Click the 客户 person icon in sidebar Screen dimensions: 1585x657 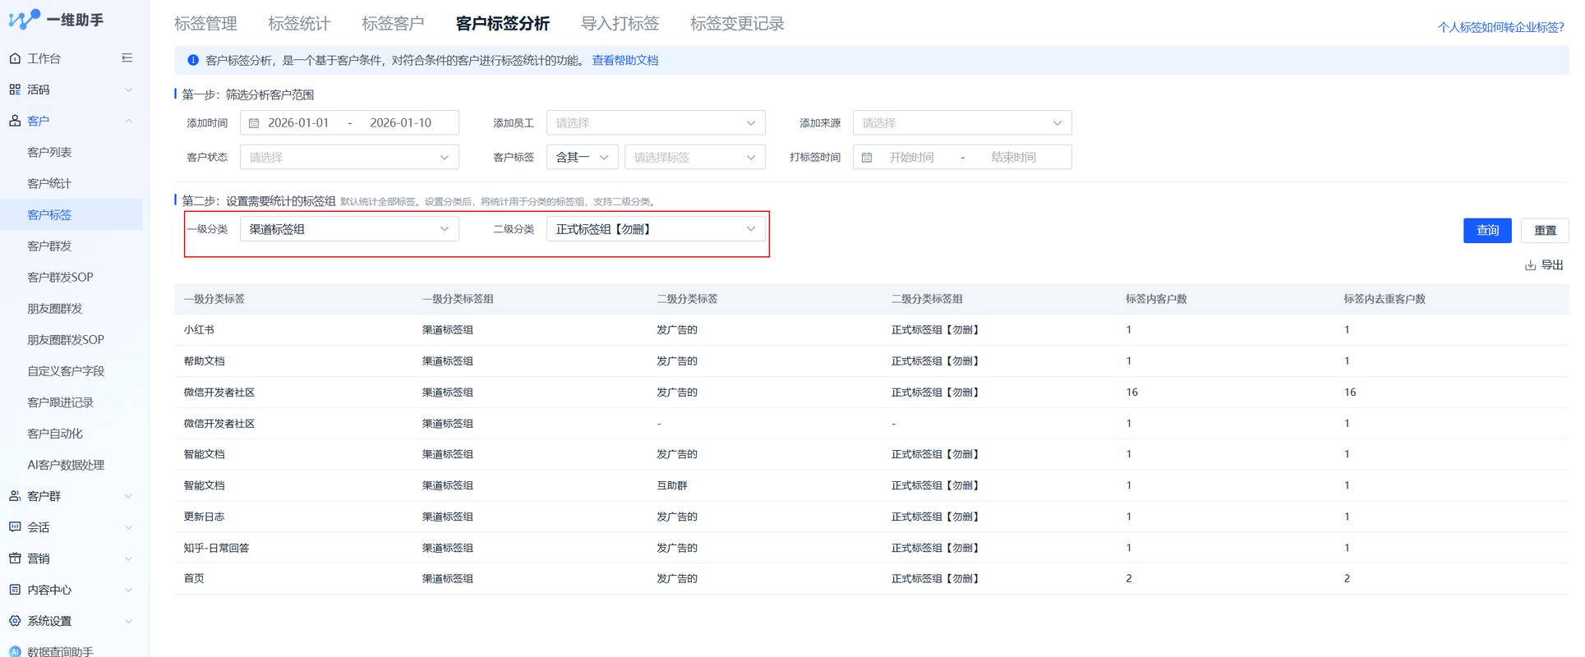(15, 121)
